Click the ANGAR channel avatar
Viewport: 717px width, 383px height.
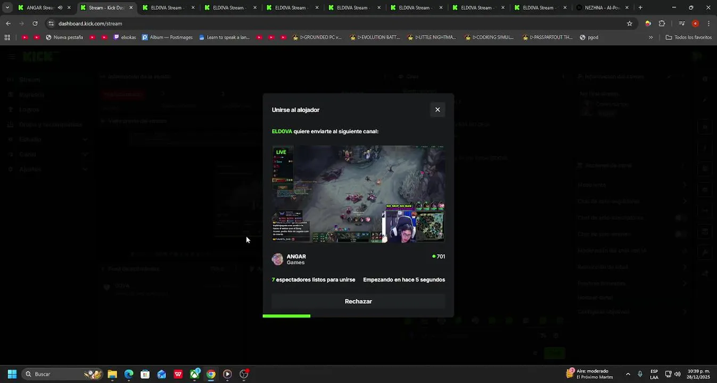[277, 259]
